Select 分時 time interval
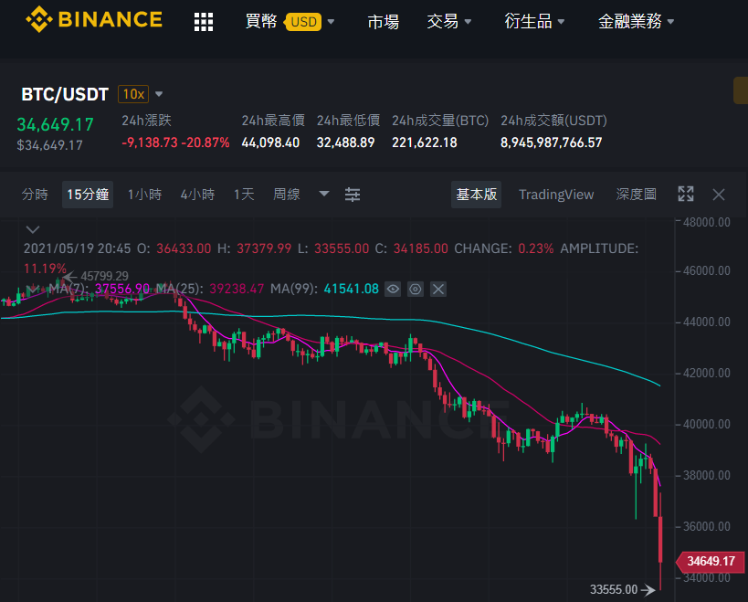748x602 pixels. tap(35, 195)
